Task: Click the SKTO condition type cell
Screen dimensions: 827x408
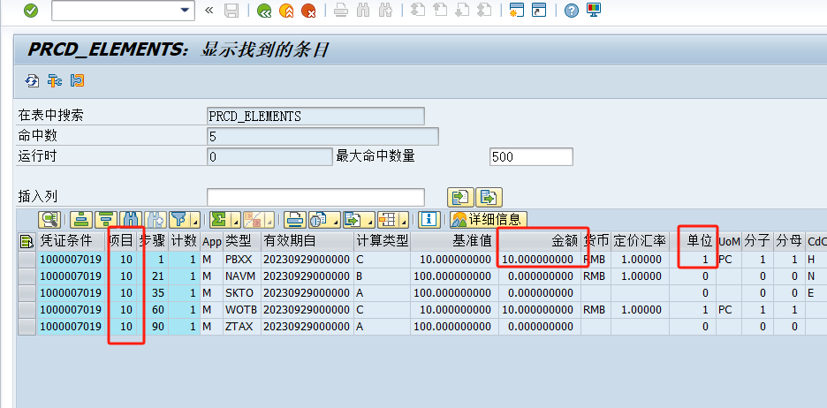Action: point(241,293)
